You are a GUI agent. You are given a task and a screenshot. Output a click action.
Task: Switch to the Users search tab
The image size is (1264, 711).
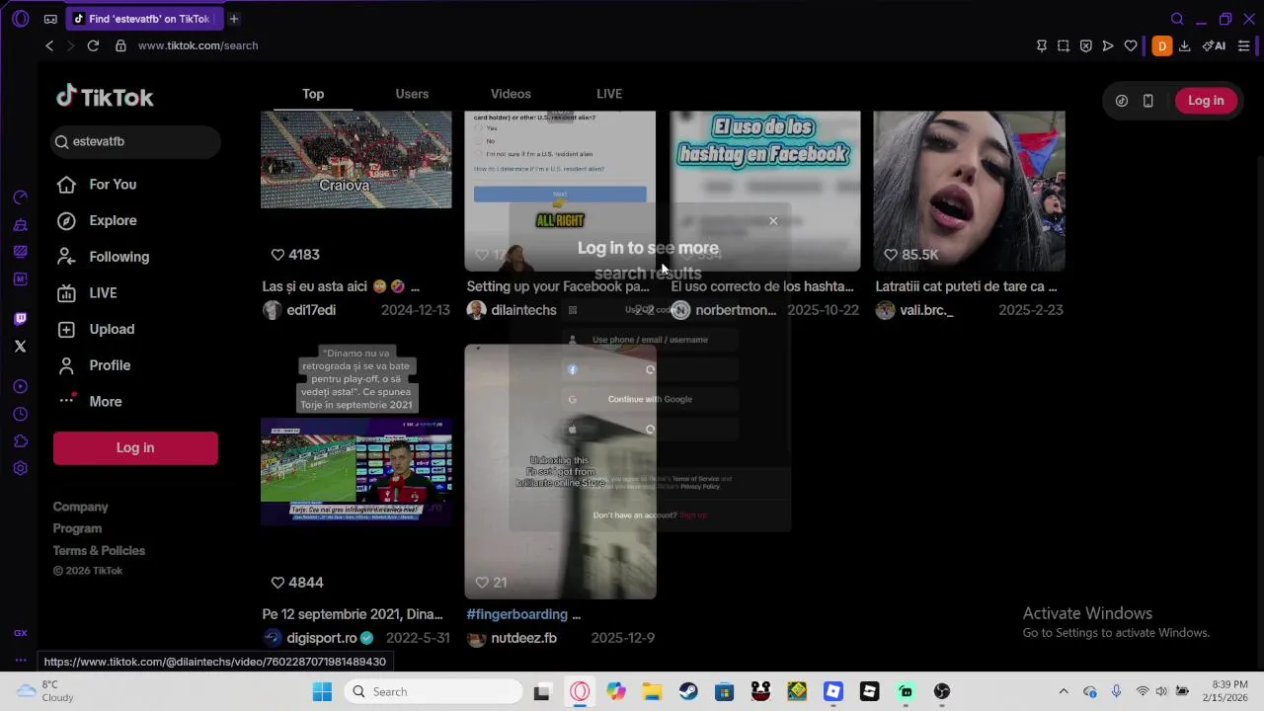pos(412,94)
